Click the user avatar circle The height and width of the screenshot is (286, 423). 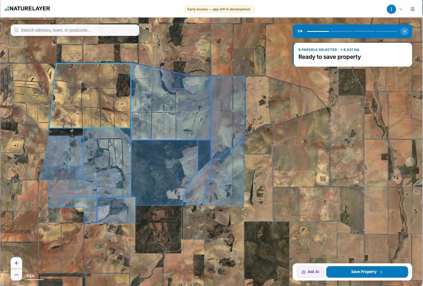391,9
